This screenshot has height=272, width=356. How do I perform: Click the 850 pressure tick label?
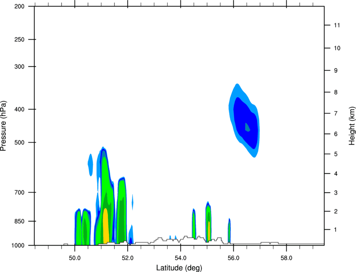pyautogui.click(x=19, y=221)
